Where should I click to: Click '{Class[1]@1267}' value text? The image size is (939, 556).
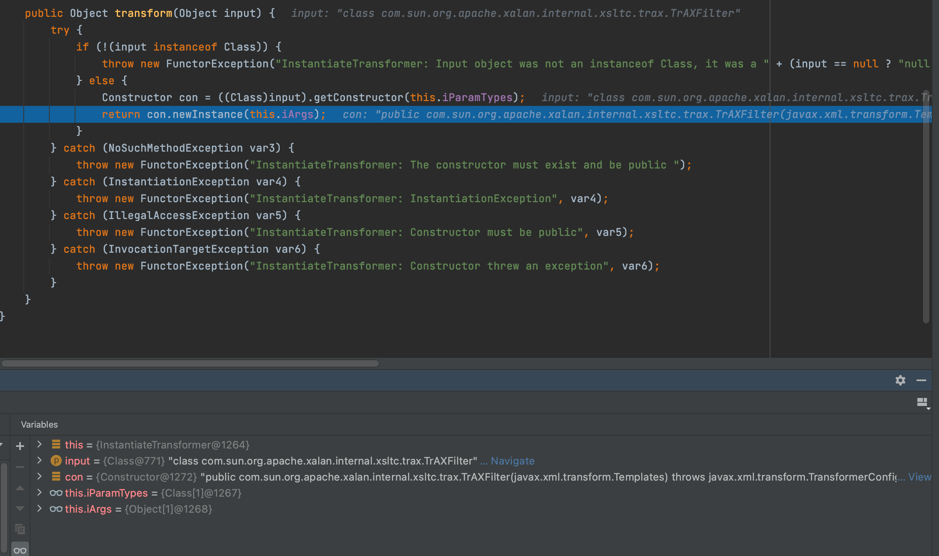click(201, 493)
